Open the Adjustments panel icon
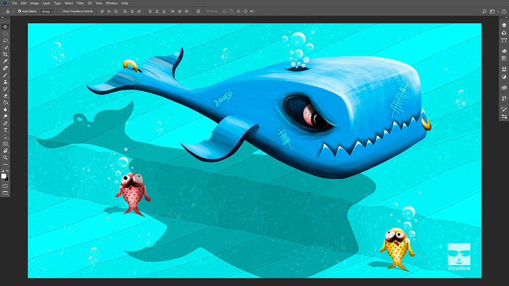Screen dimensions: 509x286 click(504, 77)
